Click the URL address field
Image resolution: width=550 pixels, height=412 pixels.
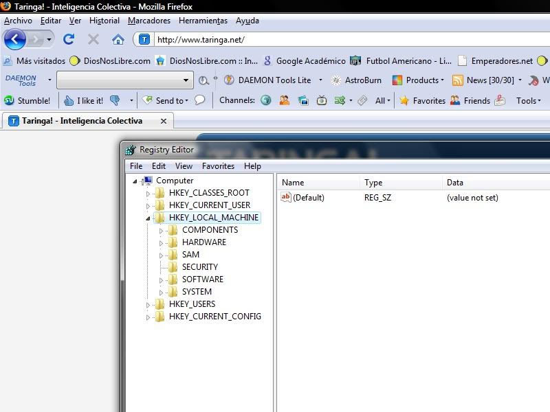352,40
